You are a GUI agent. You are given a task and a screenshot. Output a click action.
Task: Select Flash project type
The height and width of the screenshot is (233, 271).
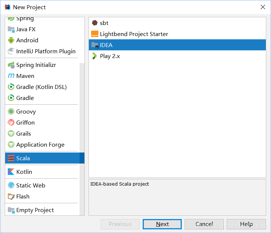(23, 197)
